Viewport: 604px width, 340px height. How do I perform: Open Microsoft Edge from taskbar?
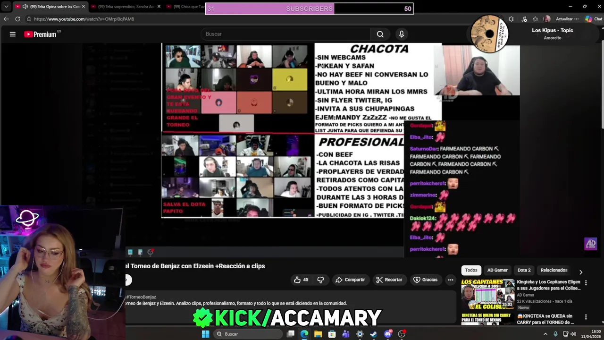coord(304,334)
